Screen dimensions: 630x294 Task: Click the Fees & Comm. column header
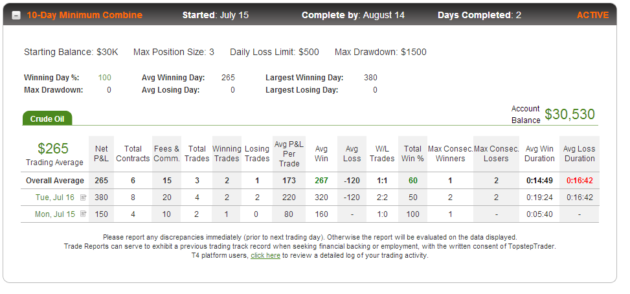tap(167, 154)
